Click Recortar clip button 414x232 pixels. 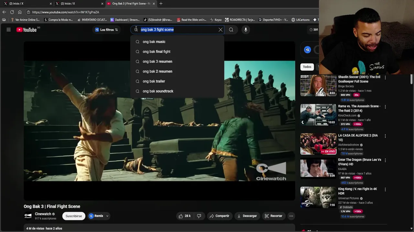(273, 216)
